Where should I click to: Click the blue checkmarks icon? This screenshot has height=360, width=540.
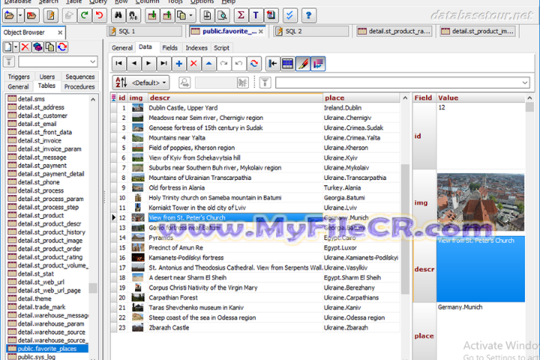289,16
